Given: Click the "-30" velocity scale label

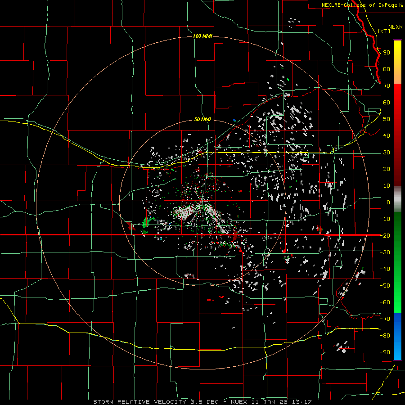Looking at the screenshot, I should [385, 252].
